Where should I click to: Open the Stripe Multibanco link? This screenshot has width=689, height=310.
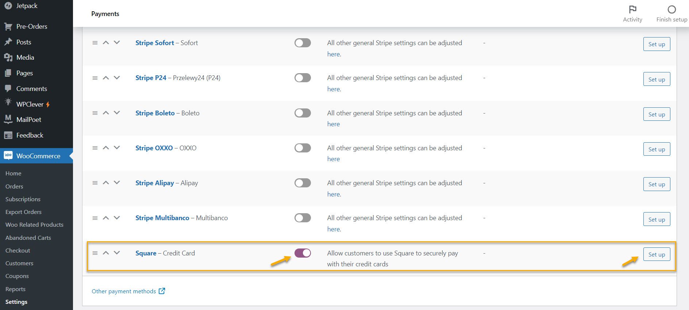click(x=162, y=218)
